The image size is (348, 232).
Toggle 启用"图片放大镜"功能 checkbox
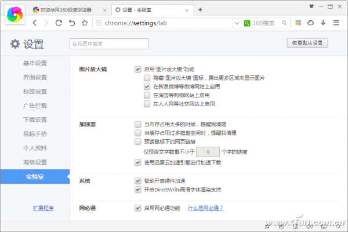[137, 69]
